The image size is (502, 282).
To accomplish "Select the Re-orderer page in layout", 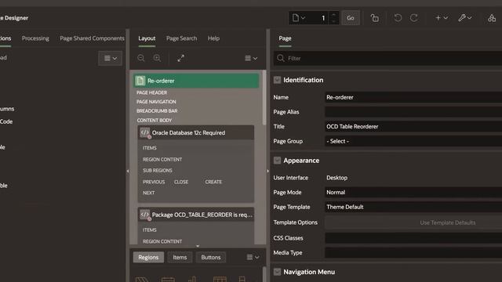I will point(196,81).
